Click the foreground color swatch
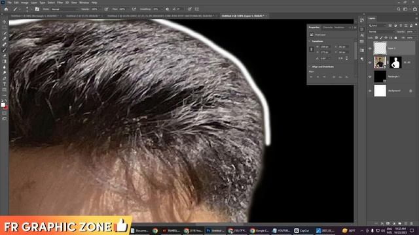Screen dimensions: 419x235 pyautogui.click(x=3, y=105)
